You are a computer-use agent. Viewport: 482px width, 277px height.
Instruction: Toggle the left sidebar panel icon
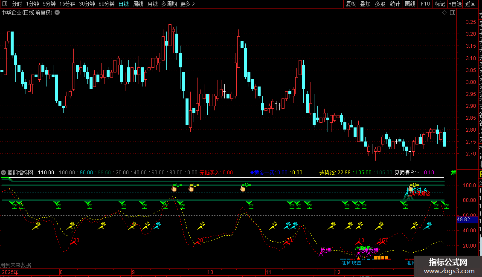5,4
